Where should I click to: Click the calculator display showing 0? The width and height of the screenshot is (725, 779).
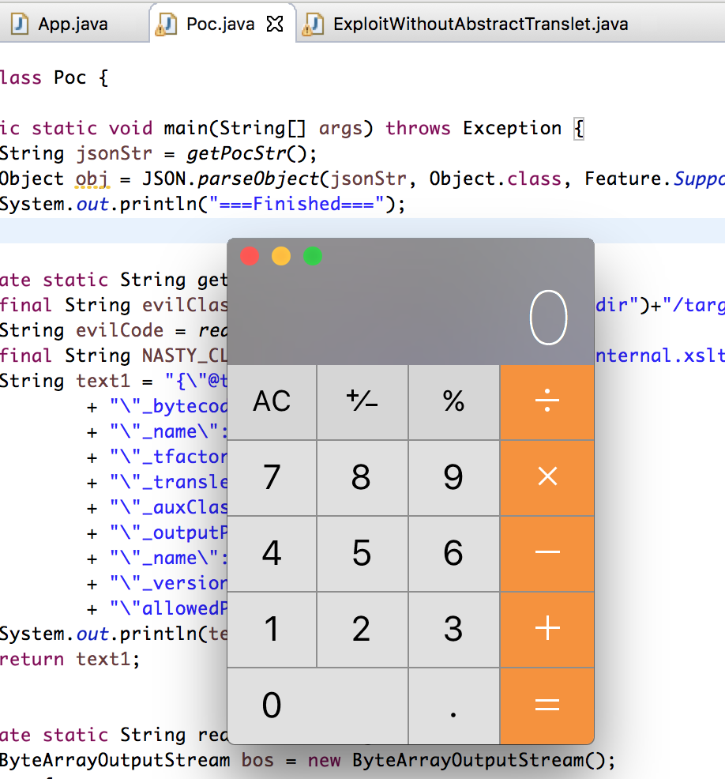click(x=549, y=318)
